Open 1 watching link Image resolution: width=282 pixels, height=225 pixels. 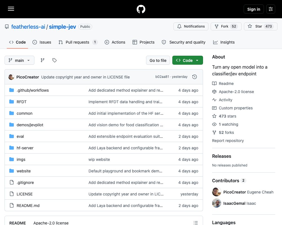point(225,124)
